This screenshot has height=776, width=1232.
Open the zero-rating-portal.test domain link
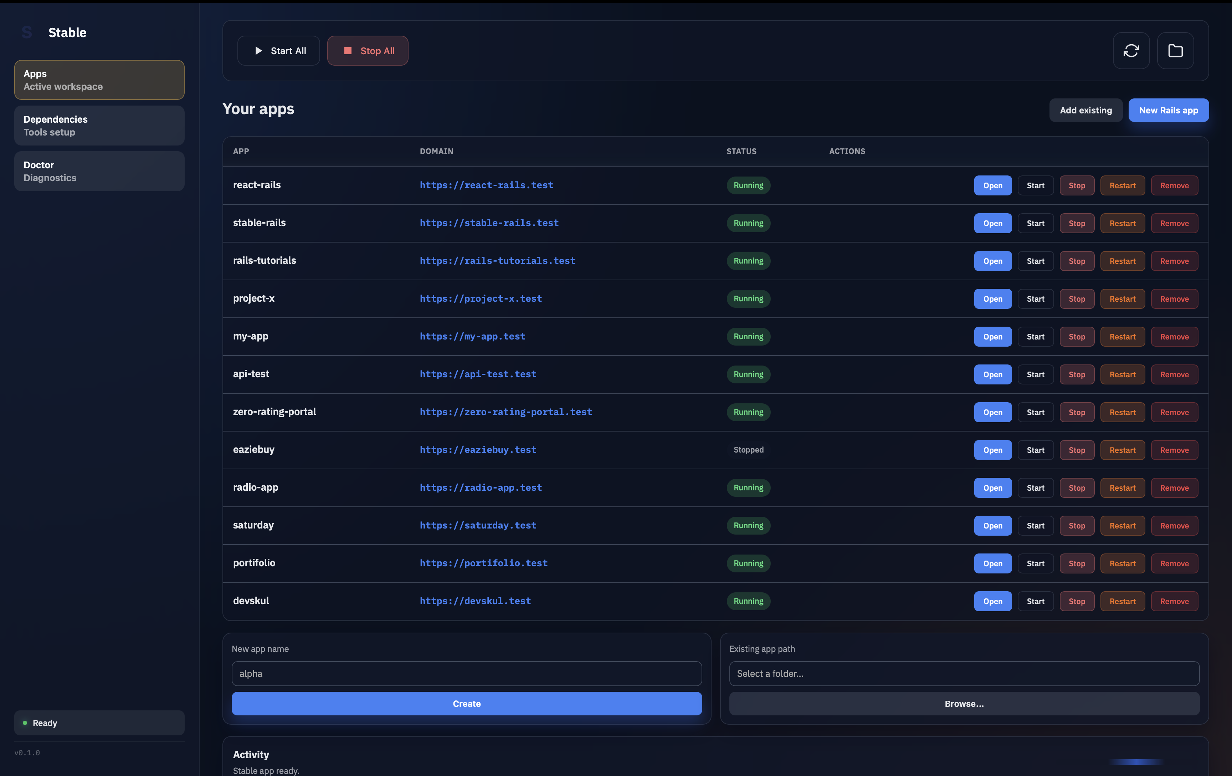coord(505,412)
